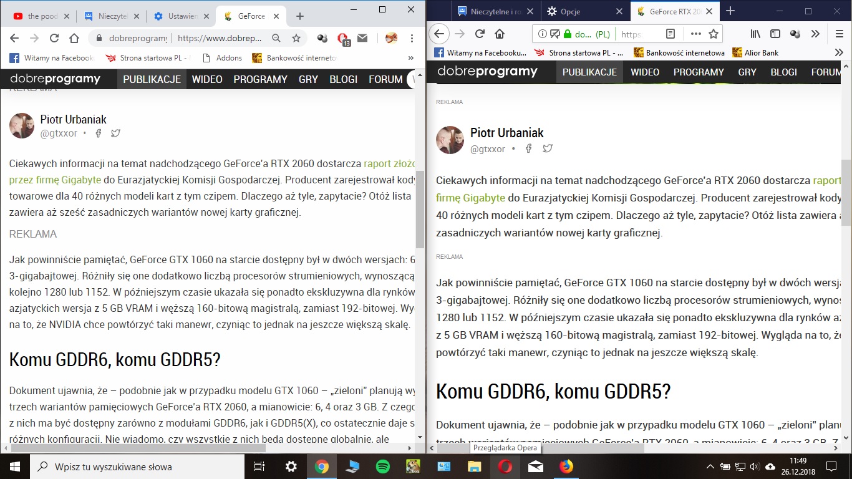The height and width of the screenshot is (479, 852).
Task: Switch to Nieczytelne tab in Firefox
Action: pos(496,11)
